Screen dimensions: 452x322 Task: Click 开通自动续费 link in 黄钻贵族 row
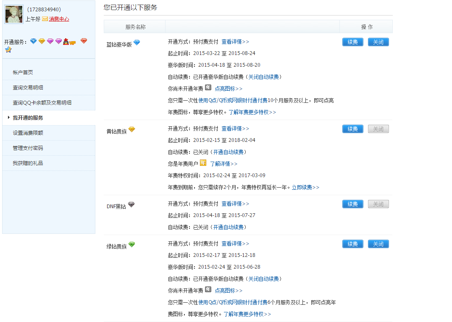(x=228, y=152)
